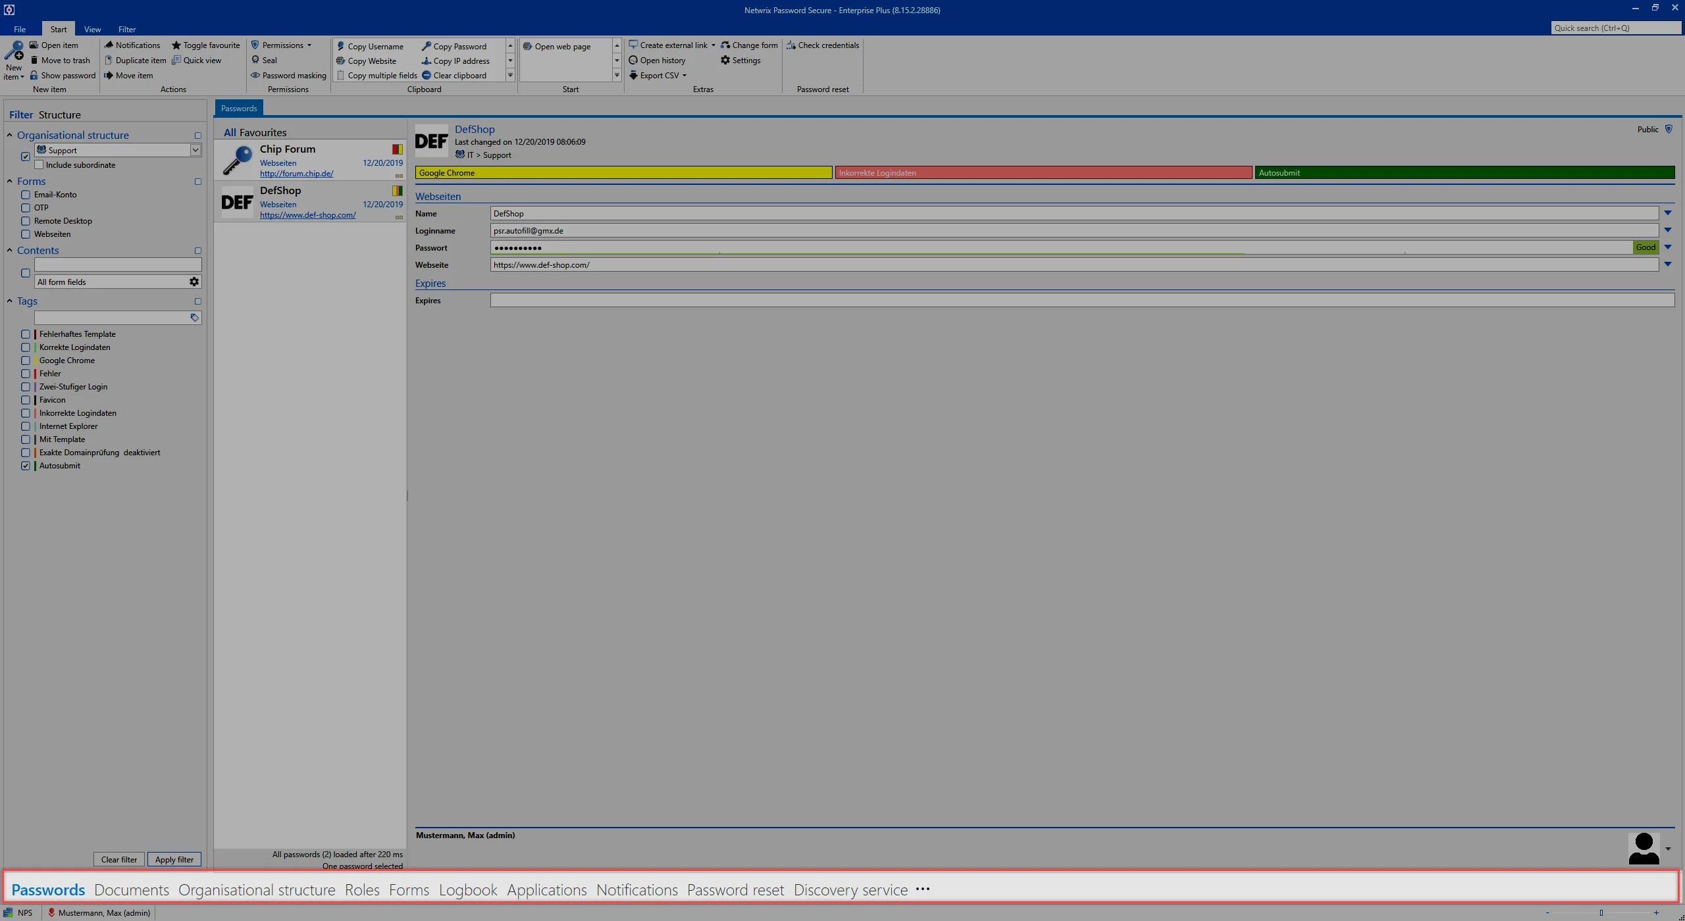
Task: Open the Discovery service module
Action: 850,889
